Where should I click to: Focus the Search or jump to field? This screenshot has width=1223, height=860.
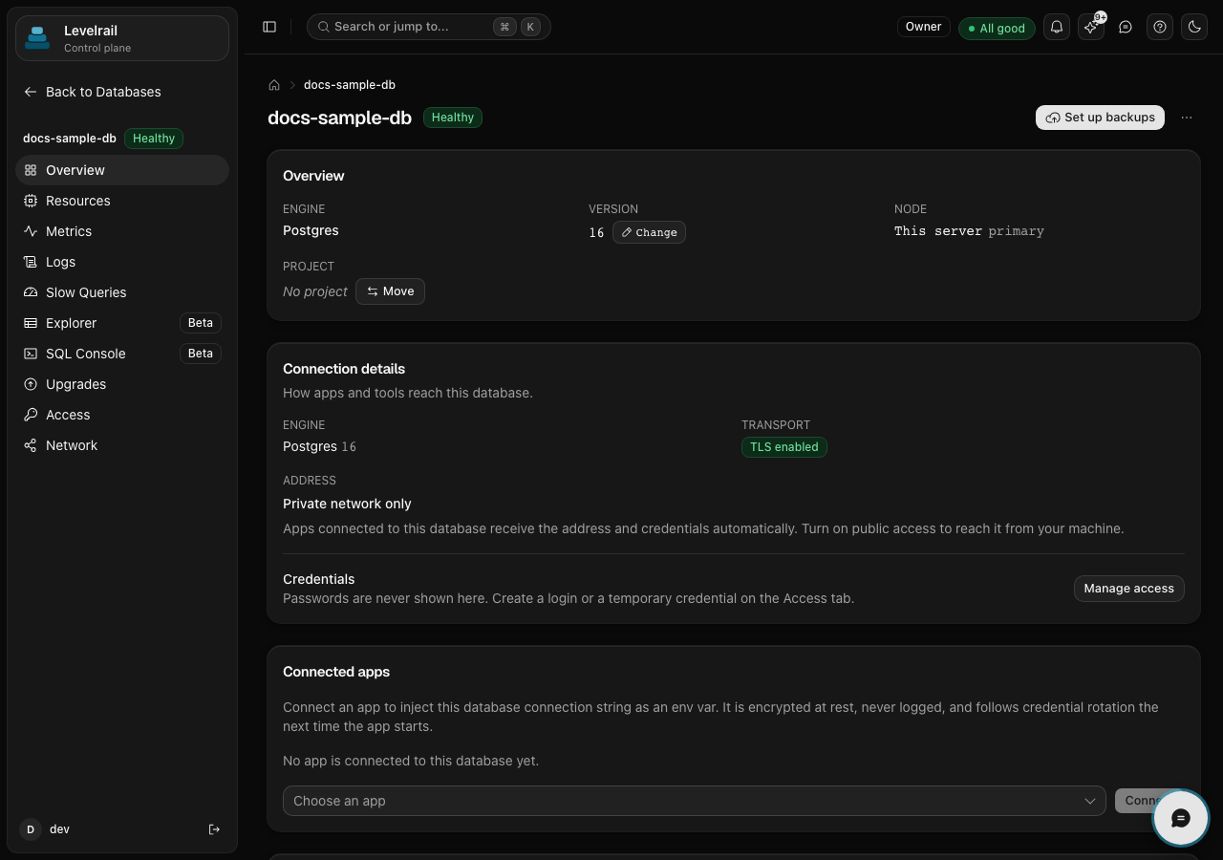429,27
